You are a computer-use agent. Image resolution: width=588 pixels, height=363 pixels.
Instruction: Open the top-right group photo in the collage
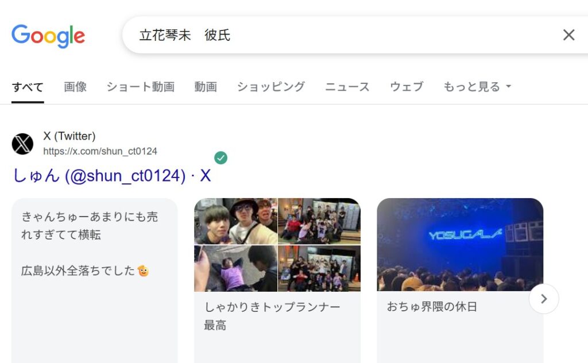(319, 221)
